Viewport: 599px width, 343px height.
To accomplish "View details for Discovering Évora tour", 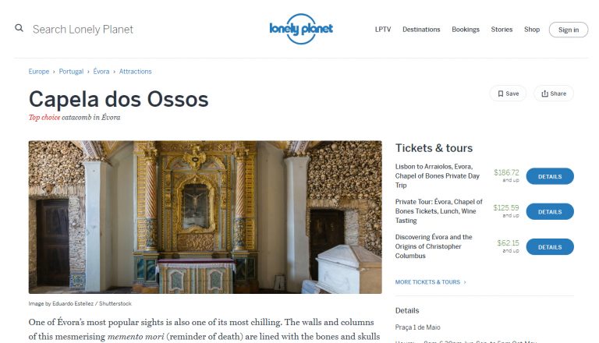I will (550, 247).
